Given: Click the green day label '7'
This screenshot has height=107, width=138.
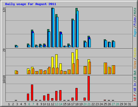Looking at the screenshot, I should (33, 104).
